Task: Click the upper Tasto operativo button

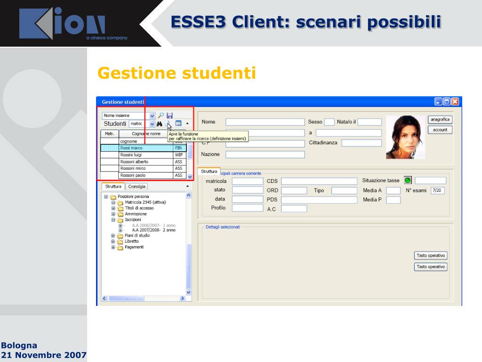Action: pyautogui.click(x=431, y=255)
